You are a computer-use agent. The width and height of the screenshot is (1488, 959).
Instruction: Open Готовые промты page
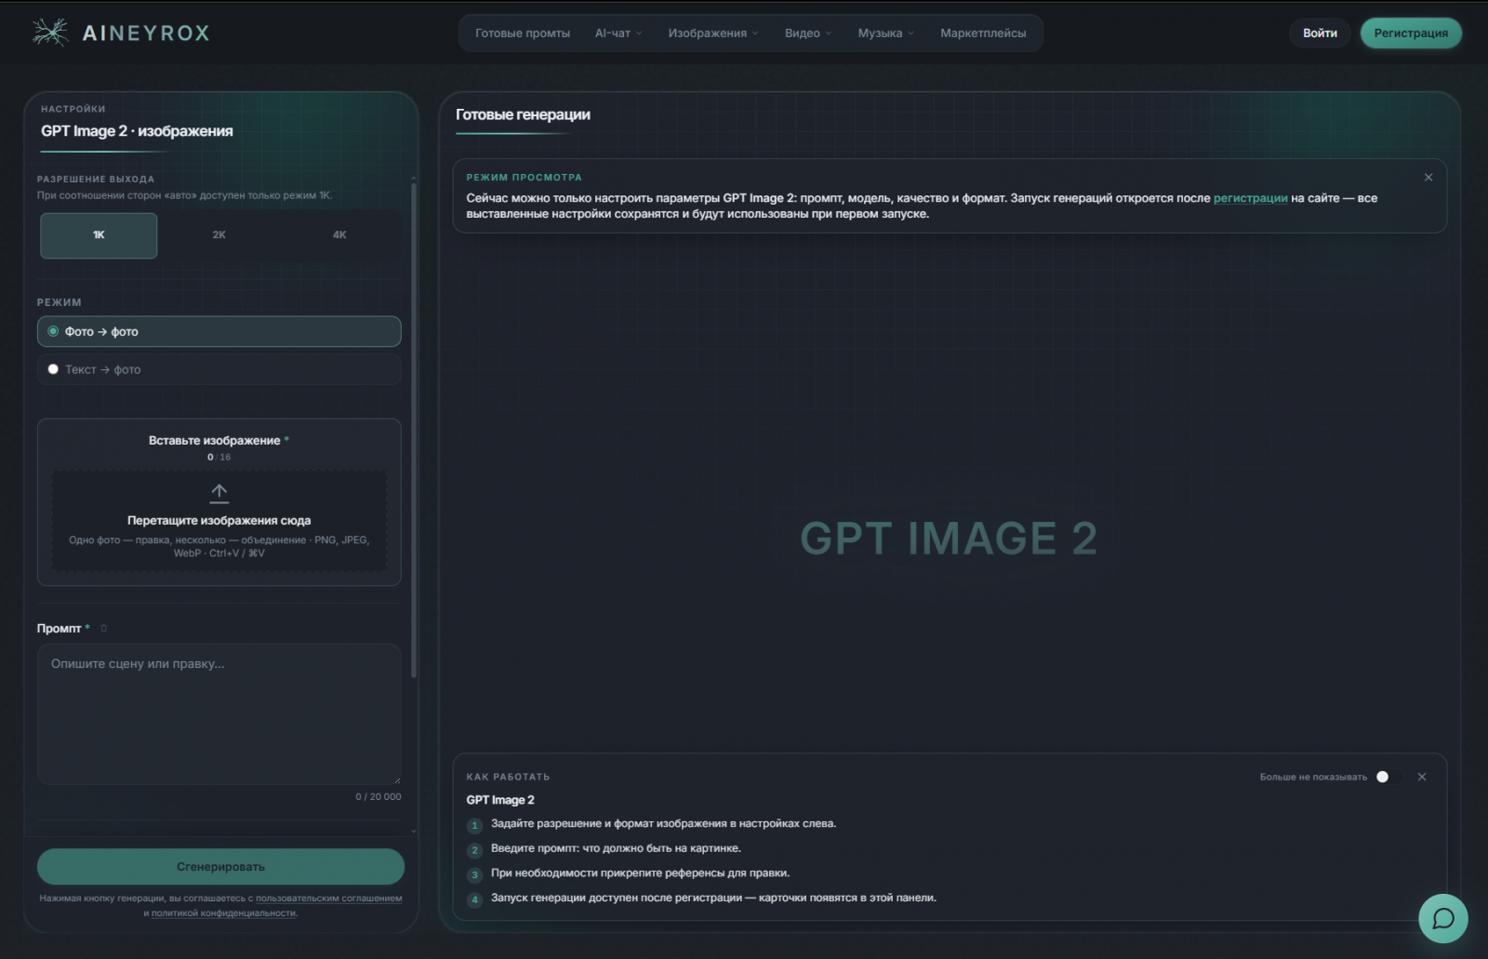[x=523, y=33]
